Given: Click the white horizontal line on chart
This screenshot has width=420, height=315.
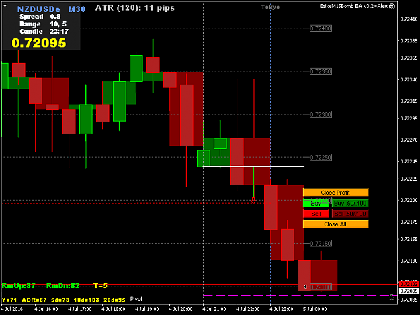Looking at the screenshot, I should [x=253, y=167].
